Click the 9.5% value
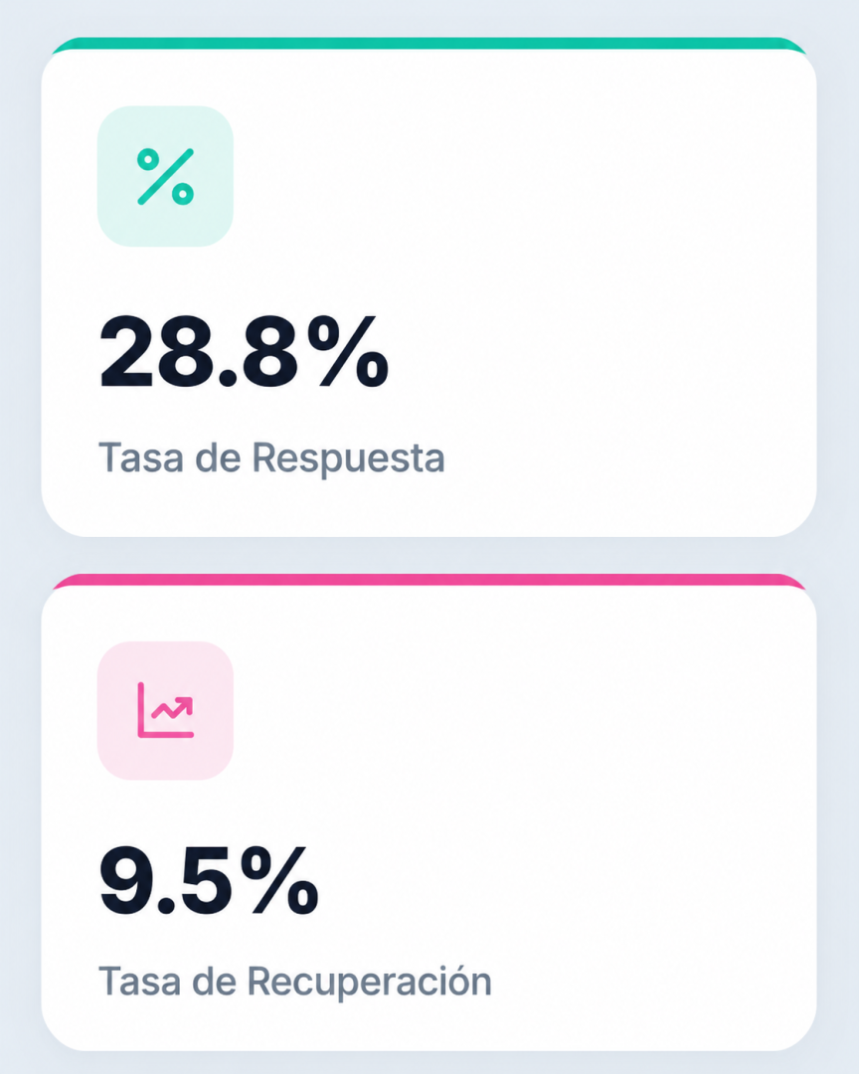The image size is (859, 1074). point(209,880)
